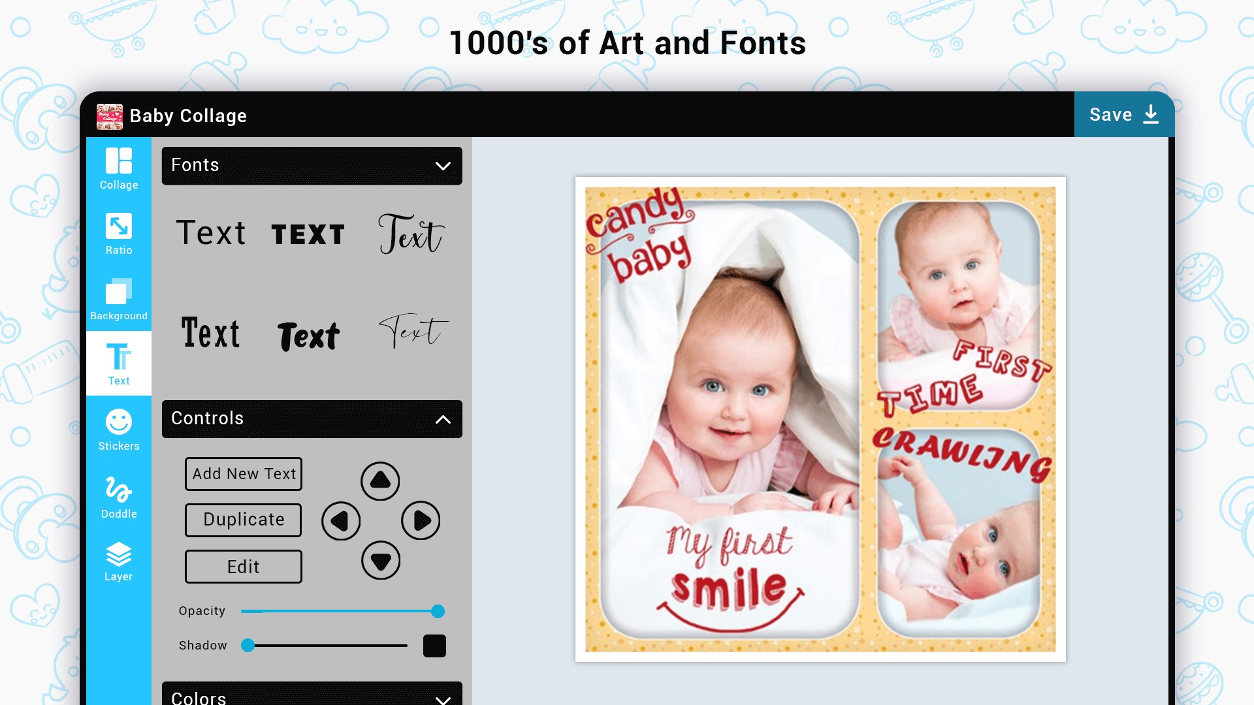This screenshot has width=1254, height=705.
Task: Open the Background tool in sidebar
Action: point(119,299)
